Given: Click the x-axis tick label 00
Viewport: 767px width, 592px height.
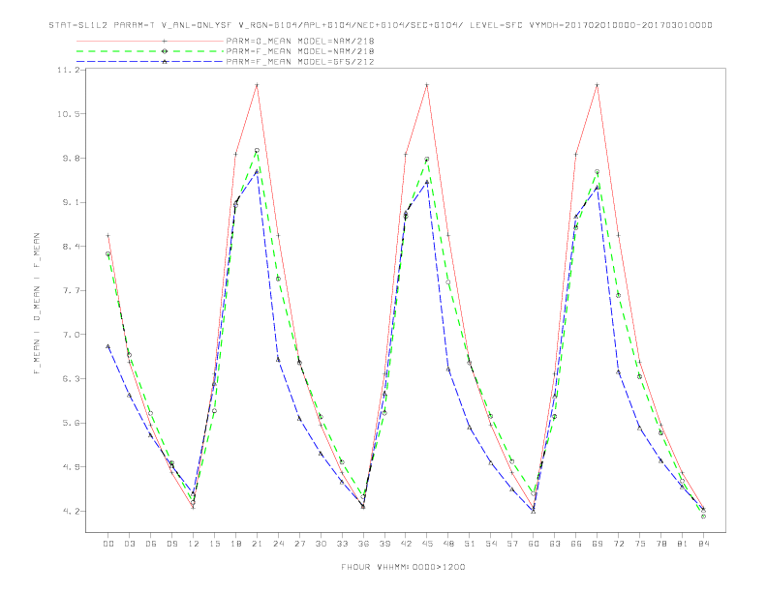Looking at the screenshot, I should coord(108,544).
